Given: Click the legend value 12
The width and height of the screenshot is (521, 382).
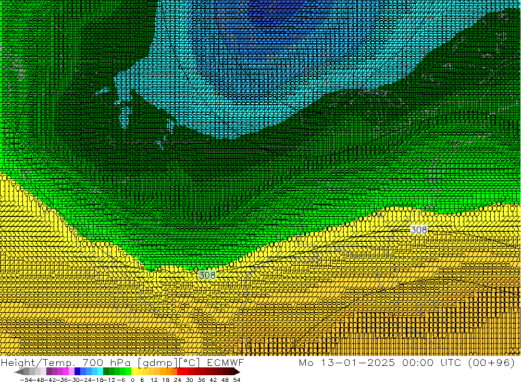Looking at the screenshot, I should 154,380.
